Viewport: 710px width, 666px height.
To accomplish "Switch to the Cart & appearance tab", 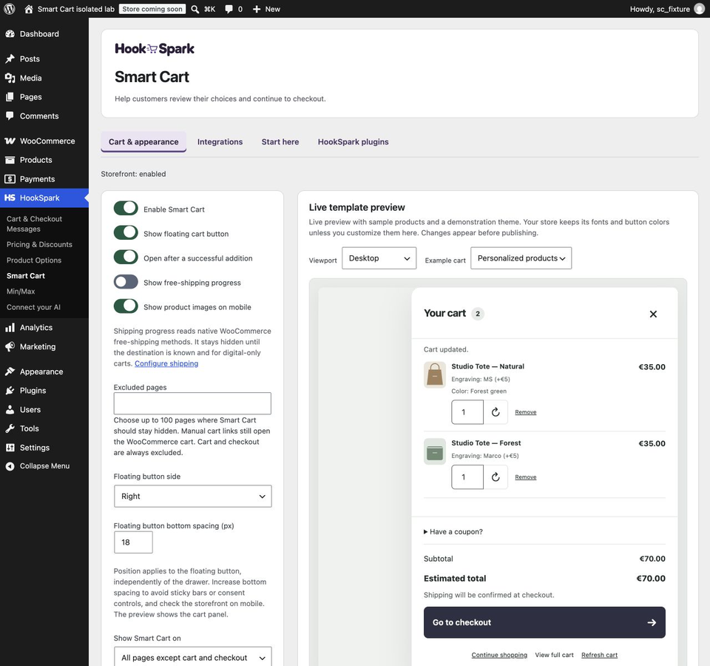I will click(143, 142).
